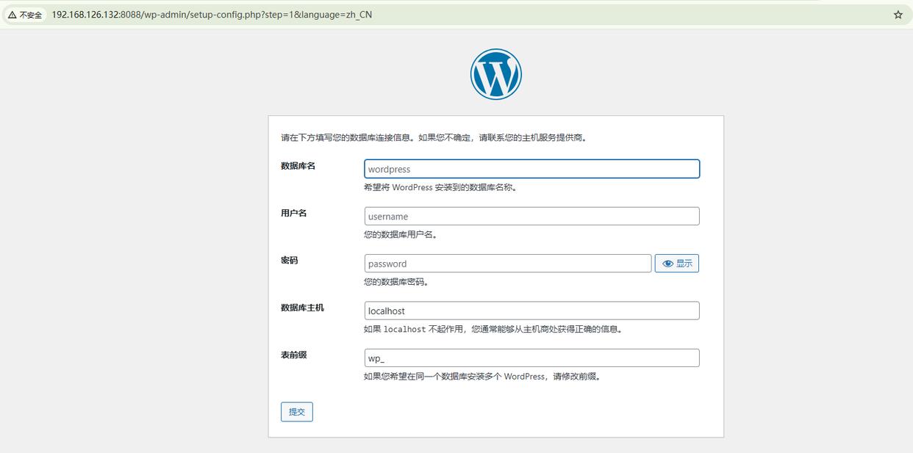The width and height of the screenshot is (913, 453).
Task: Click the 数据库名 label
Action: 298,166
